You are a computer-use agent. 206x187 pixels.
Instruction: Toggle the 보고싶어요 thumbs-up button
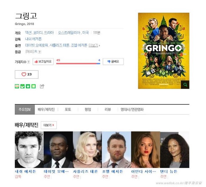point(43,62)
